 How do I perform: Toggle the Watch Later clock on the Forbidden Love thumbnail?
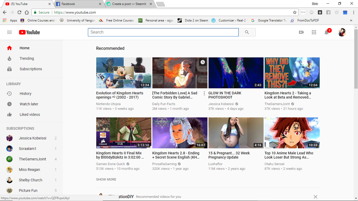pos(202,62)
